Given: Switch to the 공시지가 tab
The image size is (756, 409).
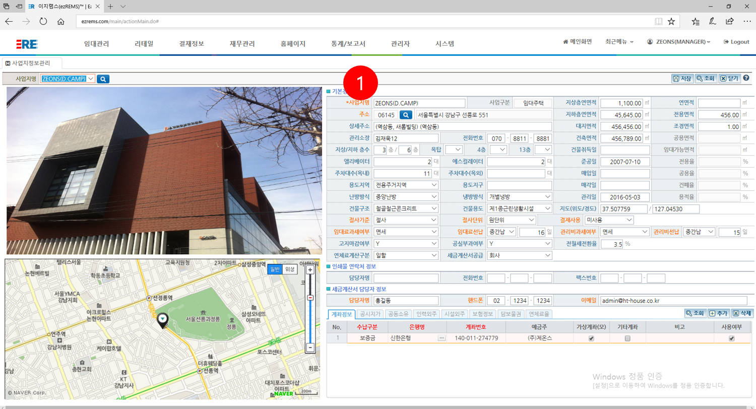Looking at the screenshot, I should pyautogui.click(x=370, y=314).
